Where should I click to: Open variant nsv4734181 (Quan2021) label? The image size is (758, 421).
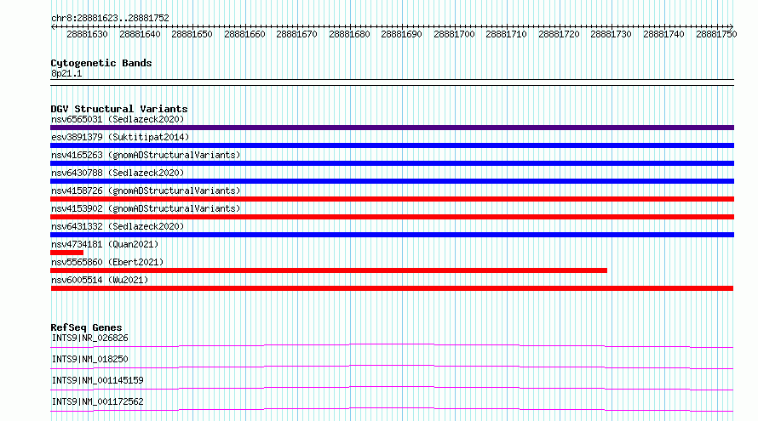coord(105,244)
